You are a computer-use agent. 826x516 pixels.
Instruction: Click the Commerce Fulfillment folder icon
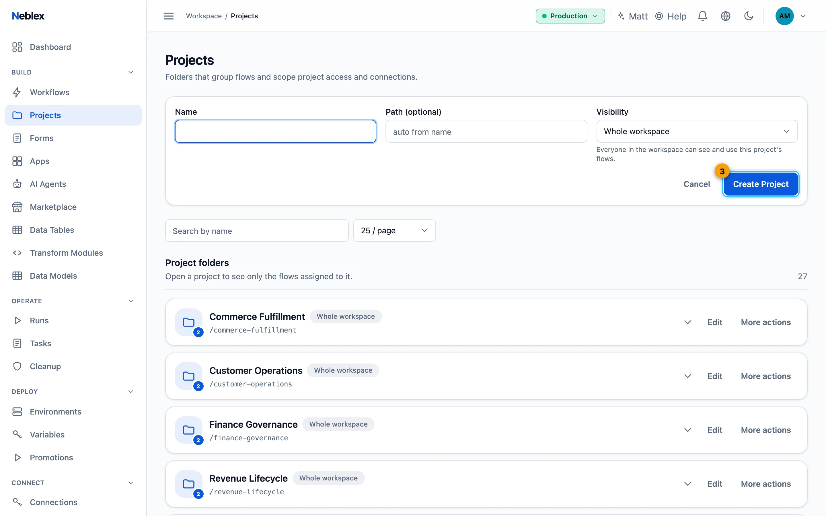(x=189, y=322)
